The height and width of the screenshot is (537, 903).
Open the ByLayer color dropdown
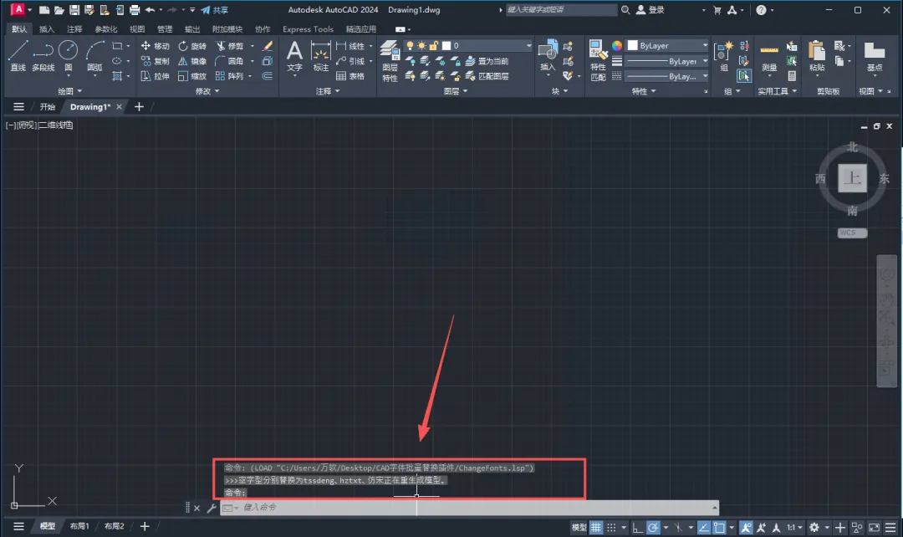click(667, 45)
